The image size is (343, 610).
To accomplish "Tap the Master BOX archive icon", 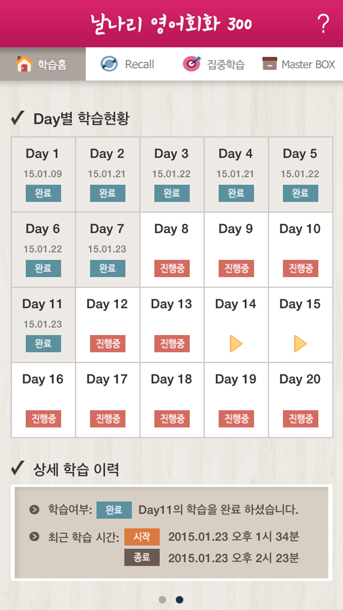I will [x=270, y=64].
